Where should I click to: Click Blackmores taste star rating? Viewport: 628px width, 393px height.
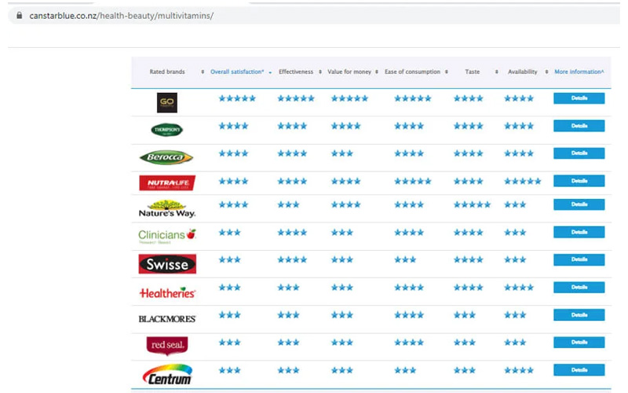465,315
